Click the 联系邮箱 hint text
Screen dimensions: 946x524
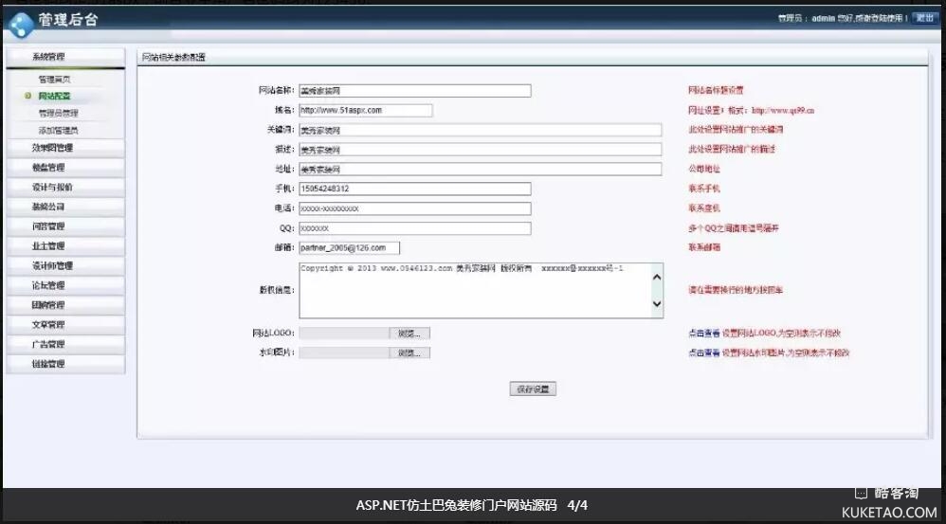704,247
